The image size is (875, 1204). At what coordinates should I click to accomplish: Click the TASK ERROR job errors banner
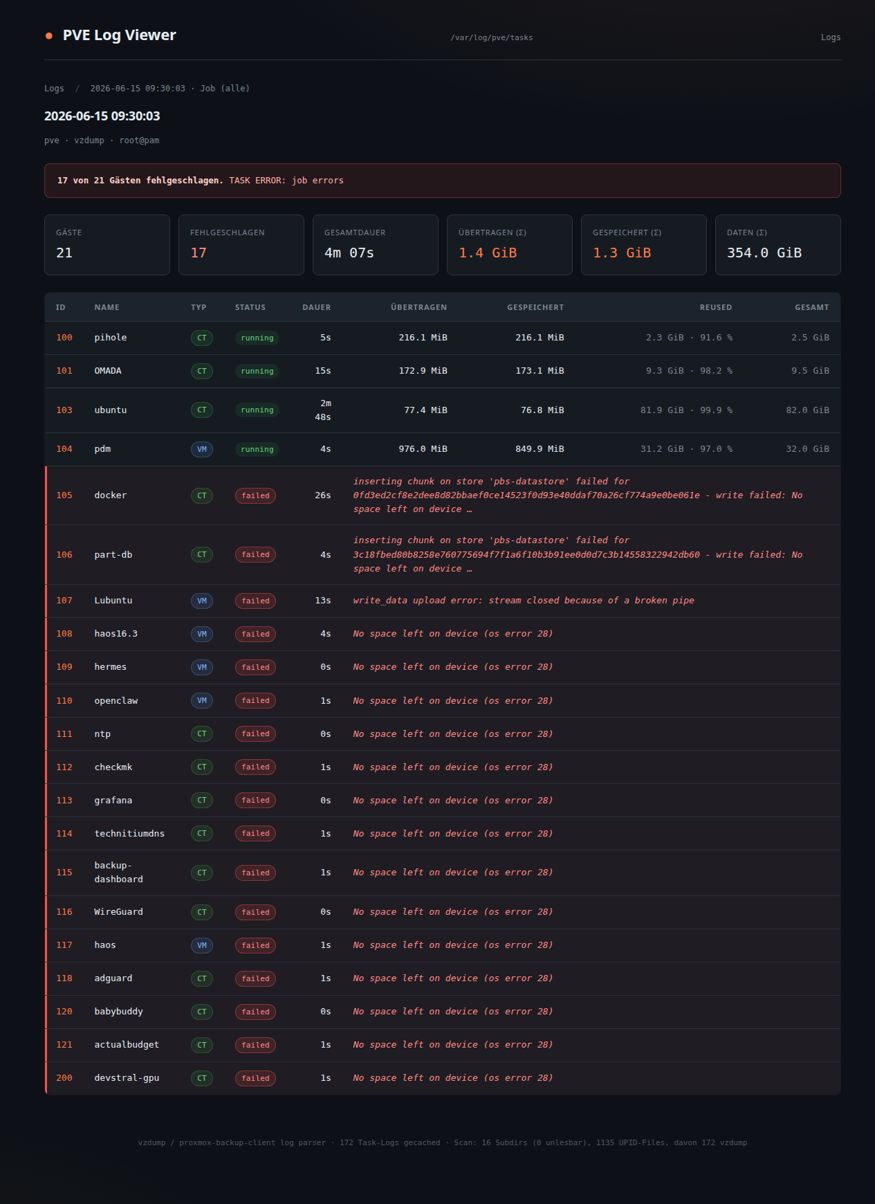(443, 181)
